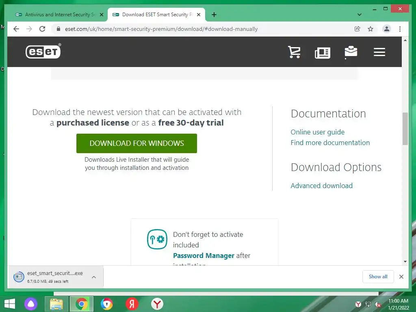Click the download file type icon
Viewport: 416px width, 312px height.
tap(19, 277)
